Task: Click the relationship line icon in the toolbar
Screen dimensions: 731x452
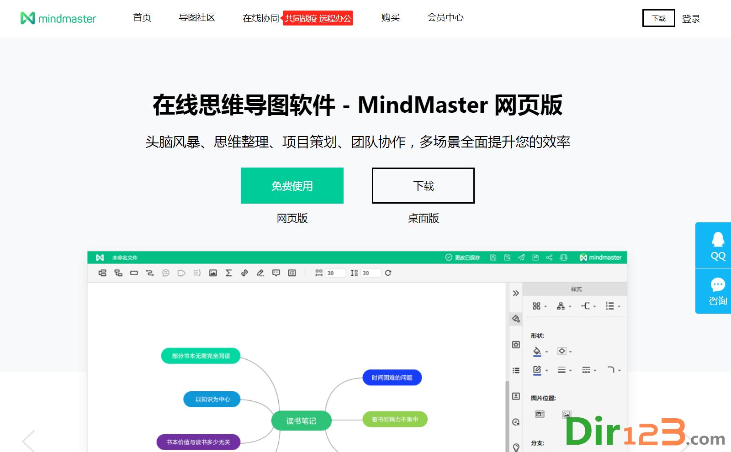Action: (x=150, y=273)
